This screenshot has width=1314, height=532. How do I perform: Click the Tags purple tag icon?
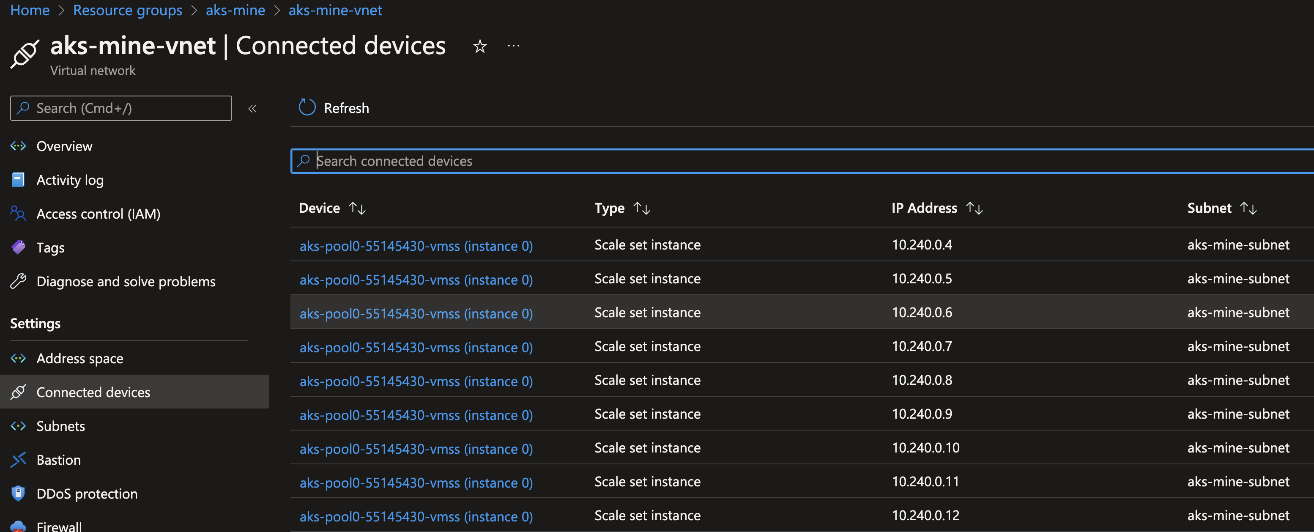pyautogui.click(x=18, y=247)
